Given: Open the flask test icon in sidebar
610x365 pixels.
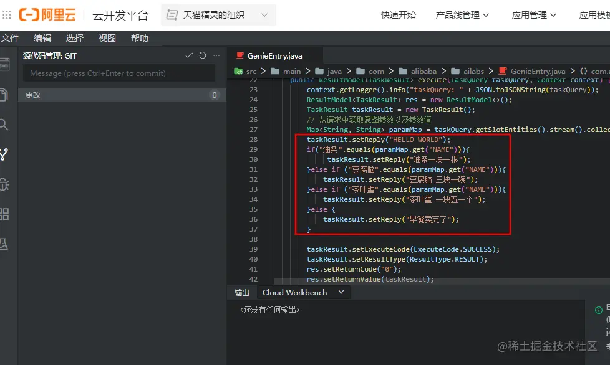Looking at the screenshot, I should click(x=4, y=244).
